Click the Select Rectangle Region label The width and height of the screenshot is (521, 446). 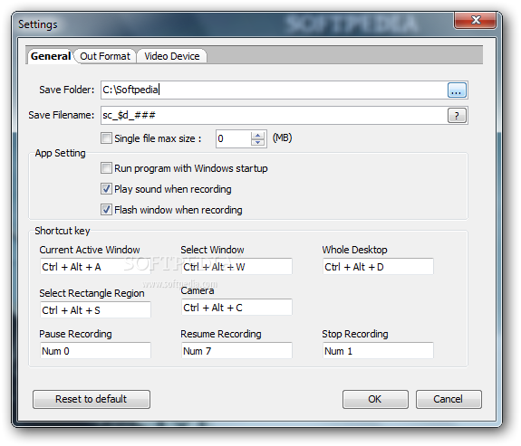tap(92, 293)
